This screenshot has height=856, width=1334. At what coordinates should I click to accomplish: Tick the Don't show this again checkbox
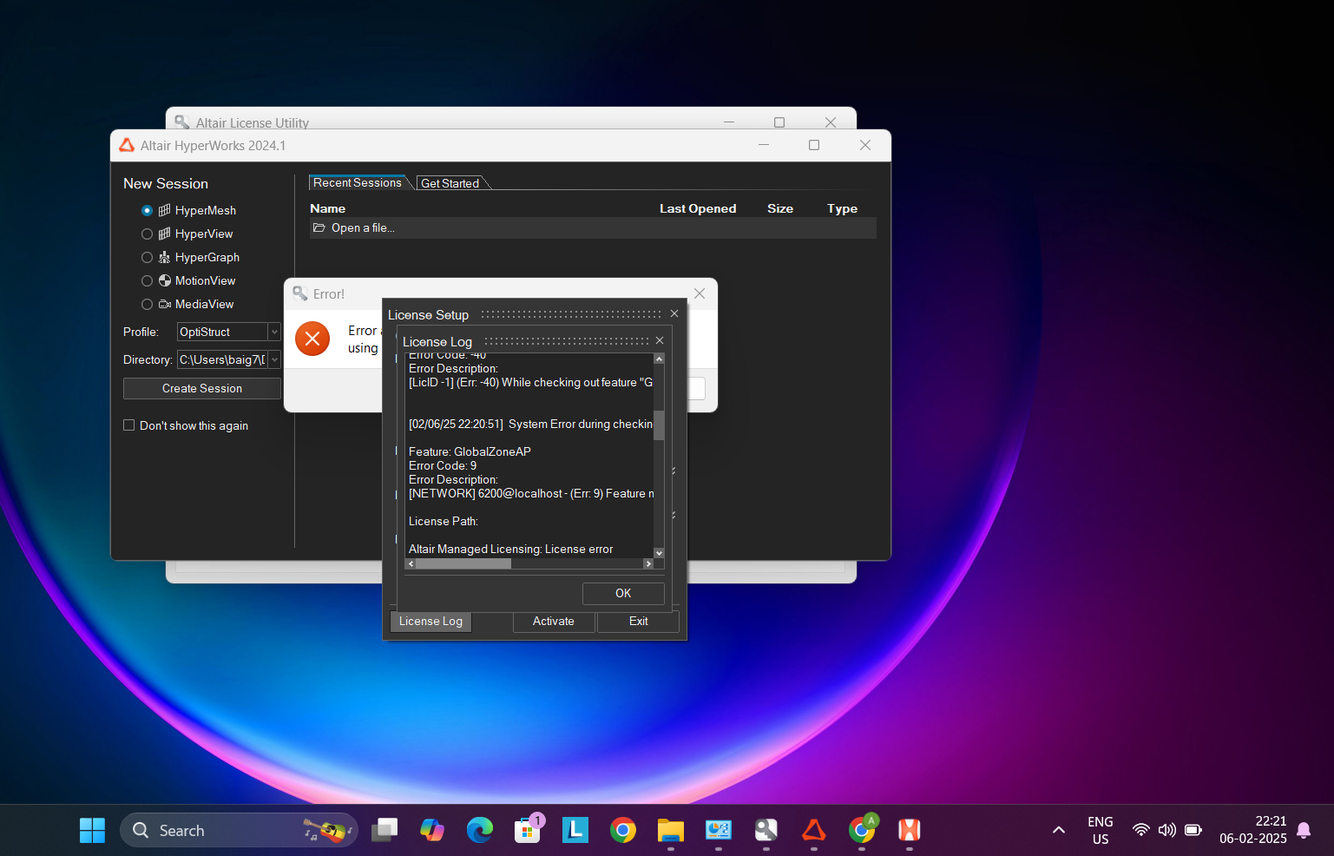point(129,425)
